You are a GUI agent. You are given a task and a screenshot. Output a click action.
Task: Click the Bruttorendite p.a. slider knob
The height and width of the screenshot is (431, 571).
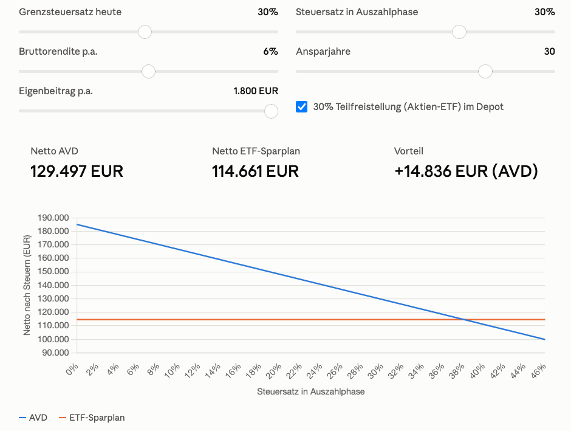coord(148,71)
